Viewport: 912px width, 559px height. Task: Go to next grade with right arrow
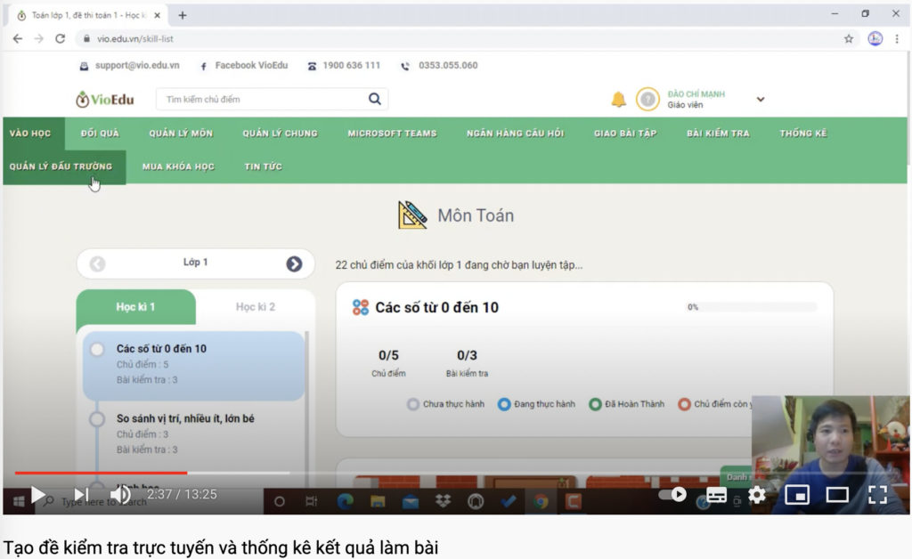click(294, 263)
